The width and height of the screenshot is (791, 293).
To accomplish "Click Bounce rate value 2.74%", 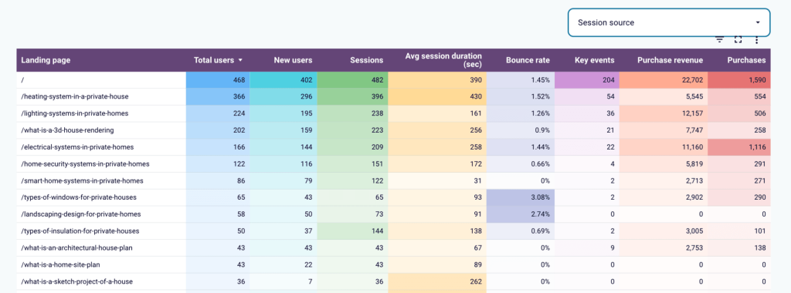I will (540, 214).
